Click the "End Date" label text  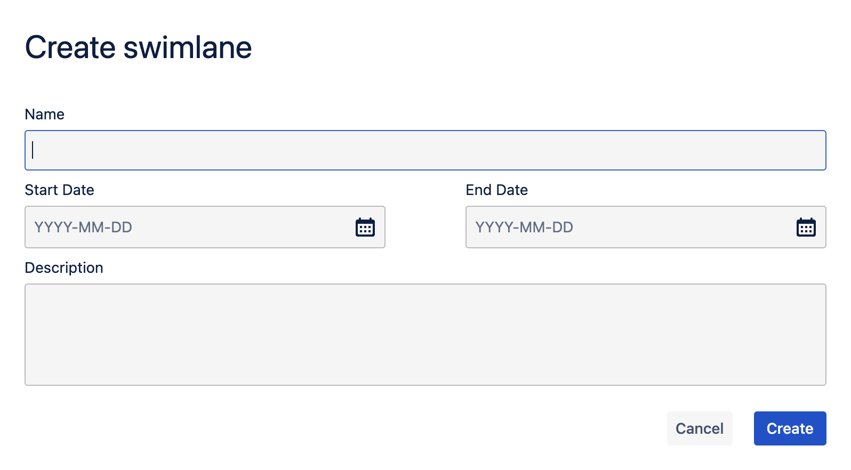[x=496, y=190]
